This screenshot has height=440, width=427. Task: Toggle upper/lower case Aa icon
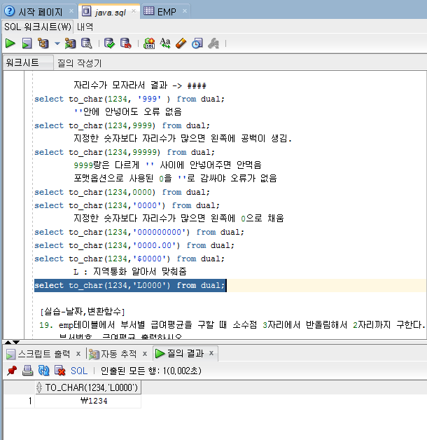click(165, 43)
